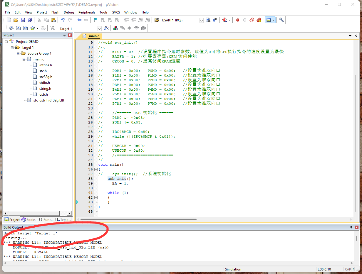Collapse the Target 1 tree node
This screenshot has height=274, width=362.
tap(12, 47)
